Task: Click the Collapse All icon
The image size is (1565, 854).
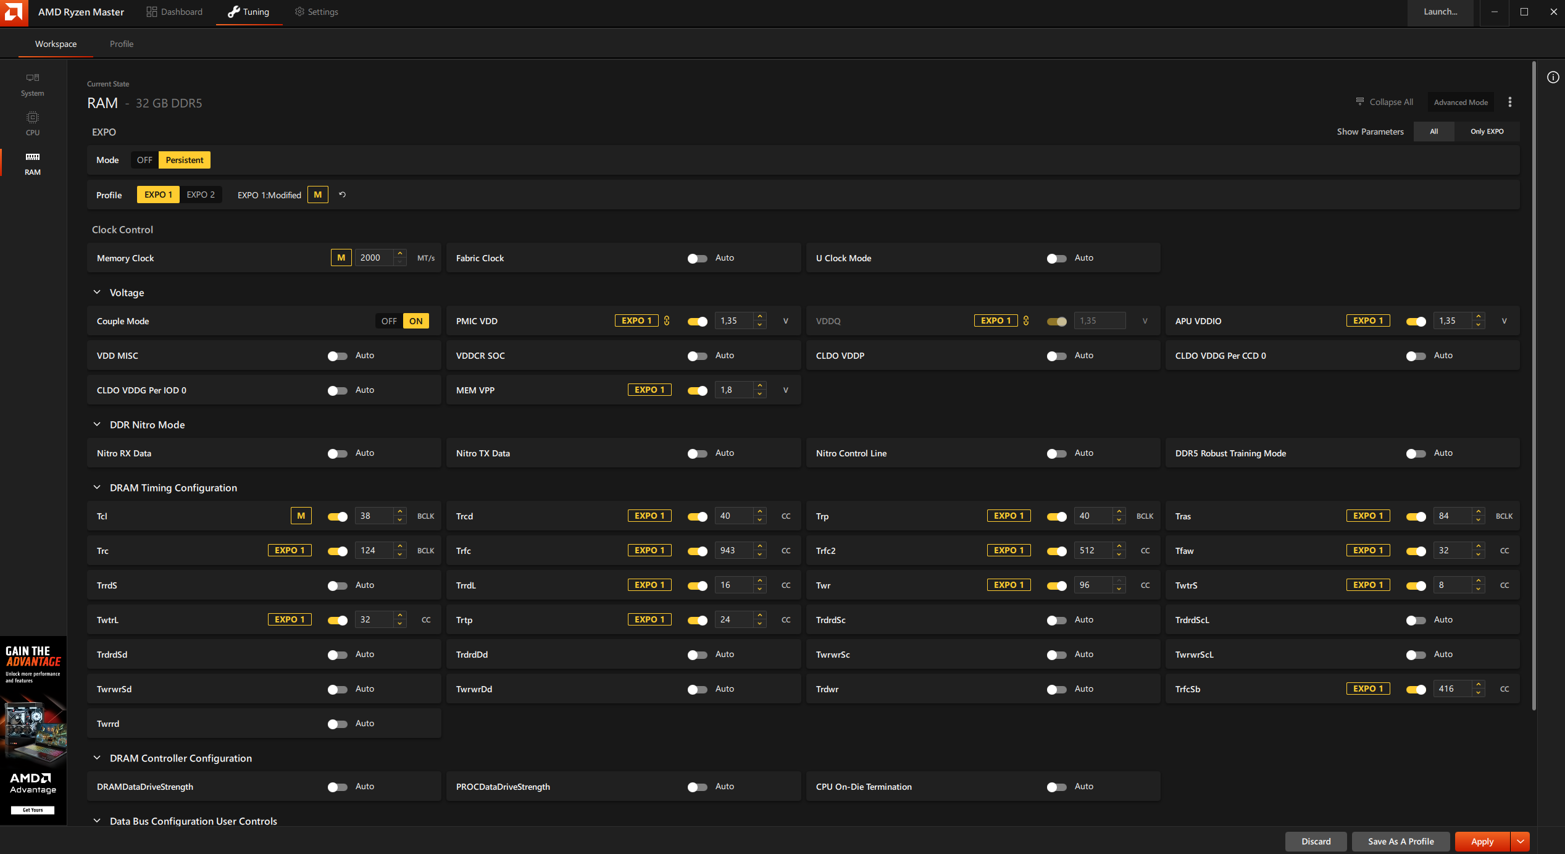Action: 1360,102
